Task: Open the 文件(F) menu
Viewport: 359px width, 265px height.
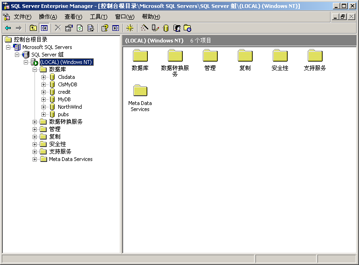Action: pyautogui.click(x=22, y=17)
